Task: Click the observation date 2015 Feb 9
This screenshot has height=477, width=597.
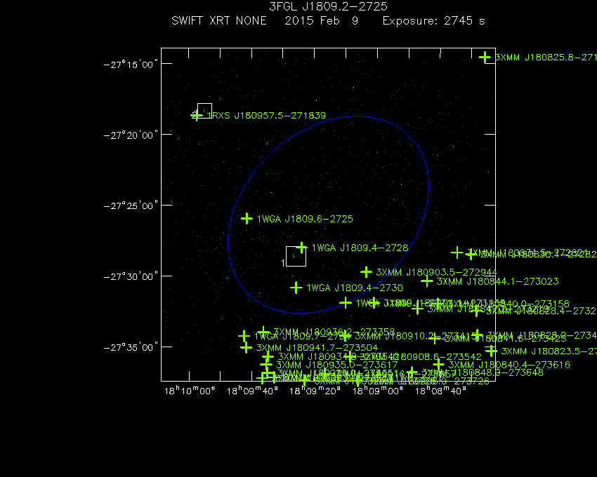Action: tap(322, 20)
